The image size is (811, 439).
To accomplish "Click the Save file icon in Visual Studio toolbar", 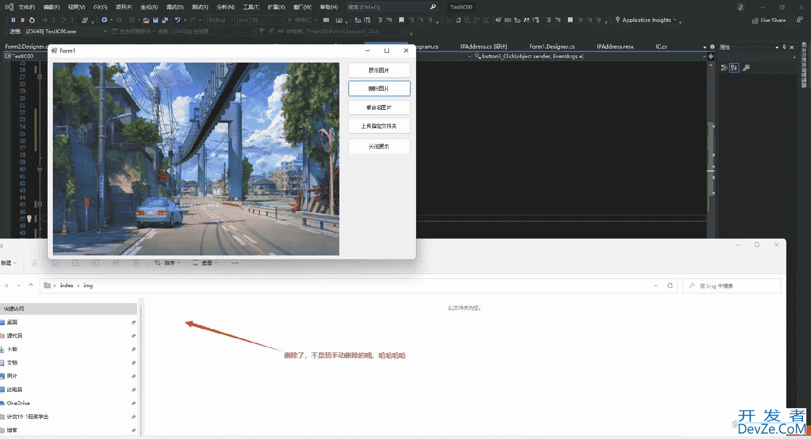I will (x=156, y=20).
